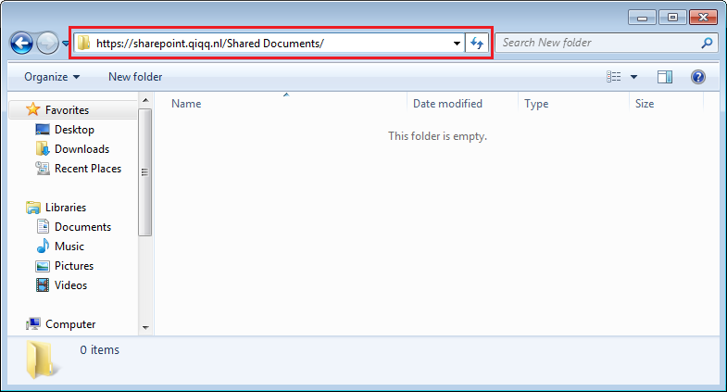Viewport: 727px width, 392px height.
Task: Toggle the preview pane icon
Action: point(665,77)
